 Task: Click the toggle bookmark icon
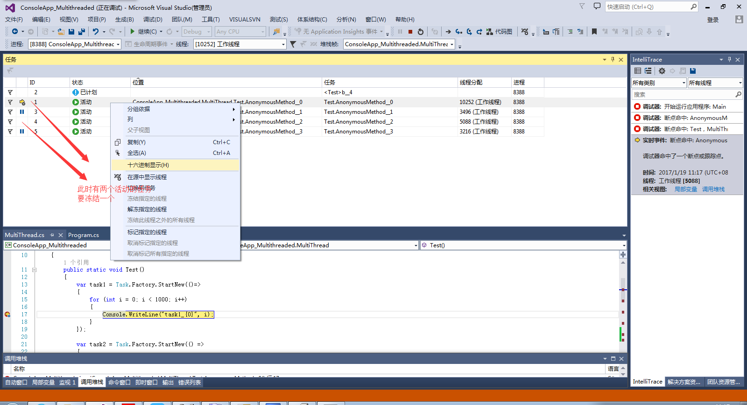point(594,32)
